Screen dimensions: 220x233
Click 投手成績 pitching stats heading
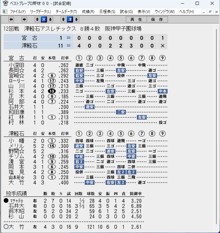pos(17,194)
